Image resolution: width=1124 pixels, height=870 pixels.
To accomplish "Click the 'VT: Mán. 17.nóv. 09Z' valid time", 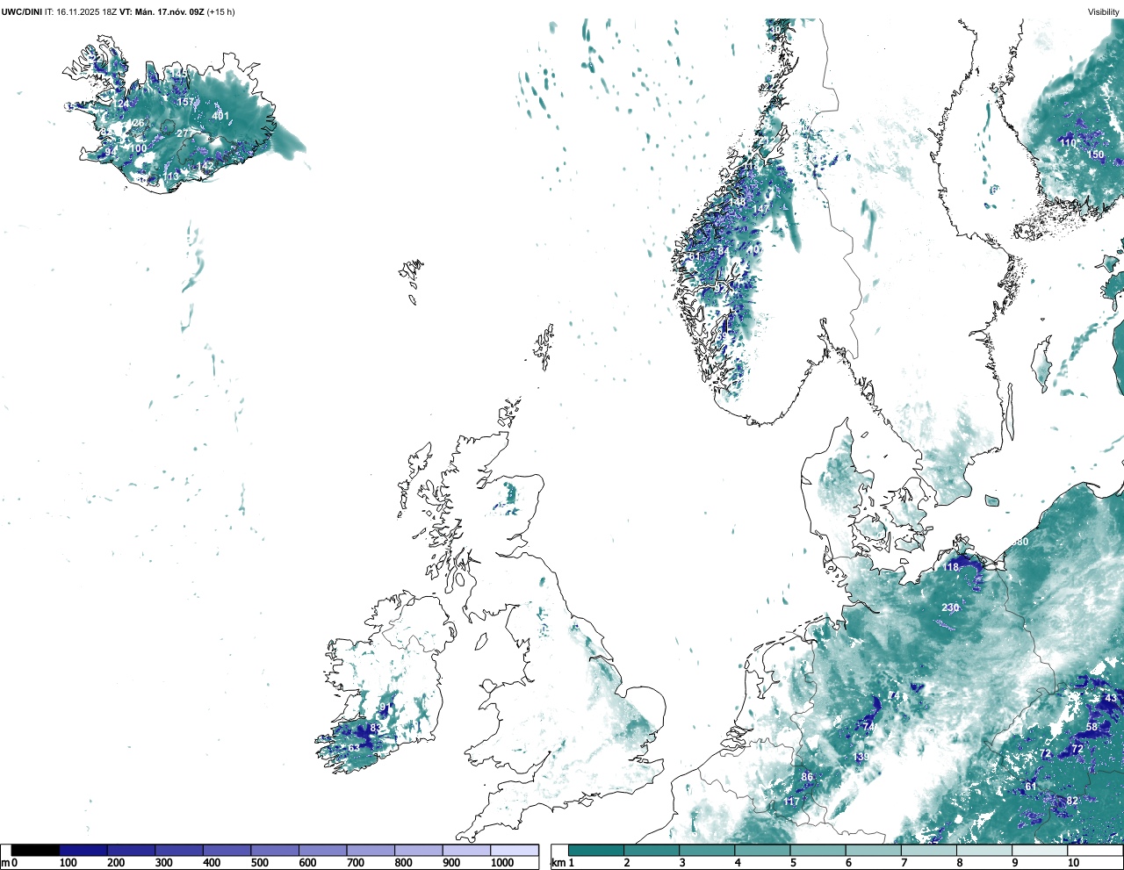I will (162, 11).
